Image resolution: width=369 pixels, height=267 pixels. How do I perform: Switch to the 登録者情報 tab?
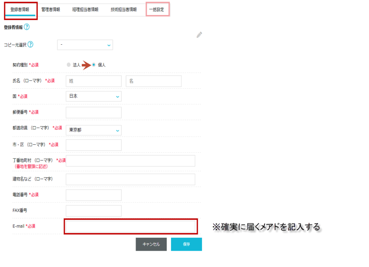tap(20, 9)
